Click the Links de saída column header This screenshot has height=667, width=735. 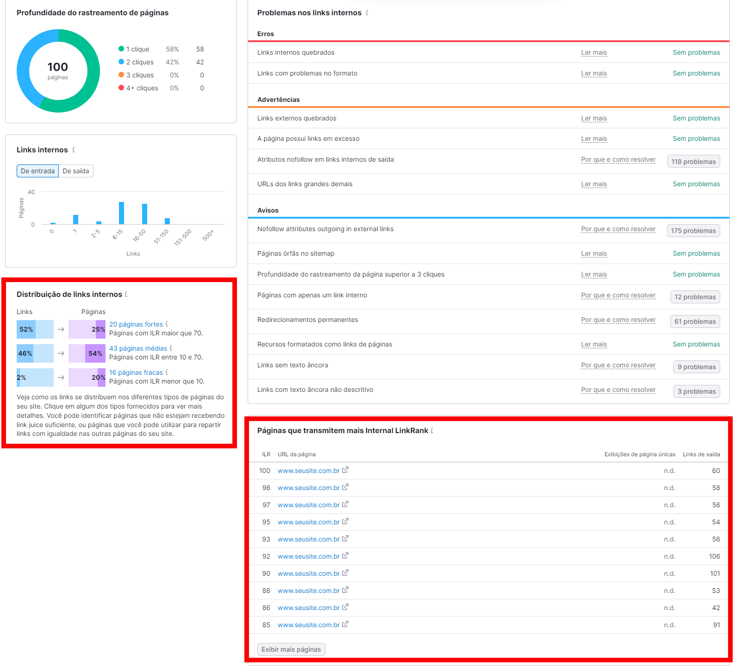701,454
